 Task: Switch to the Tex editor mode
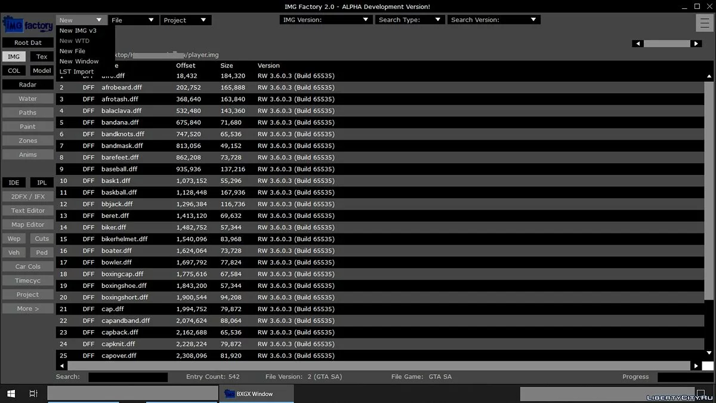tap(42, 57)
